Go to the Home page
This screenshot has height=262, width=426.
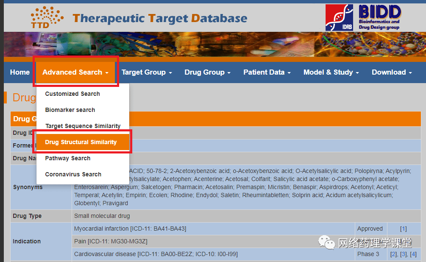[x=20, y=72]
